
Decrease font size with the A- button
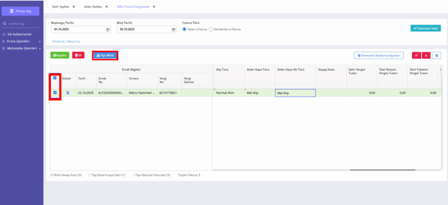pyautogui.click(x=426, y=56)
